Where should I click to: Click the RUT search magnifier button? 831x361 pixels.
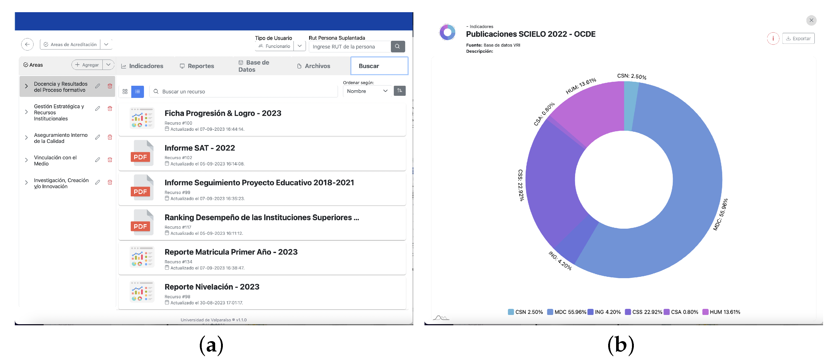pos(398,47)
